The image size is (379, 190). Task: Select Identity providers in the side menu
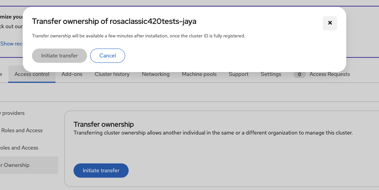tap(13, 113)
